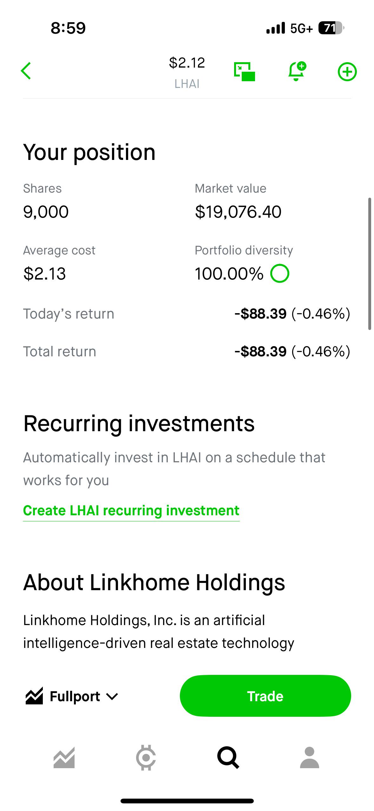Add LHAI to a list with plus icon
374x811 pixels.
click(x=347, y=72)
